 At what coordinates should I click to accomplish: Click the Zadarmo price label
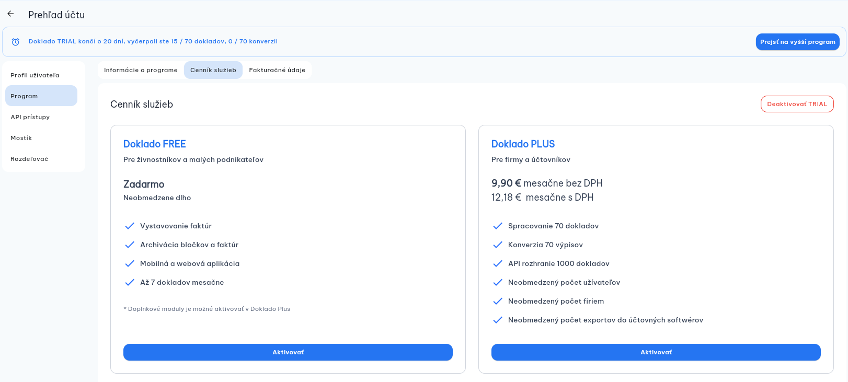[144, 184]
